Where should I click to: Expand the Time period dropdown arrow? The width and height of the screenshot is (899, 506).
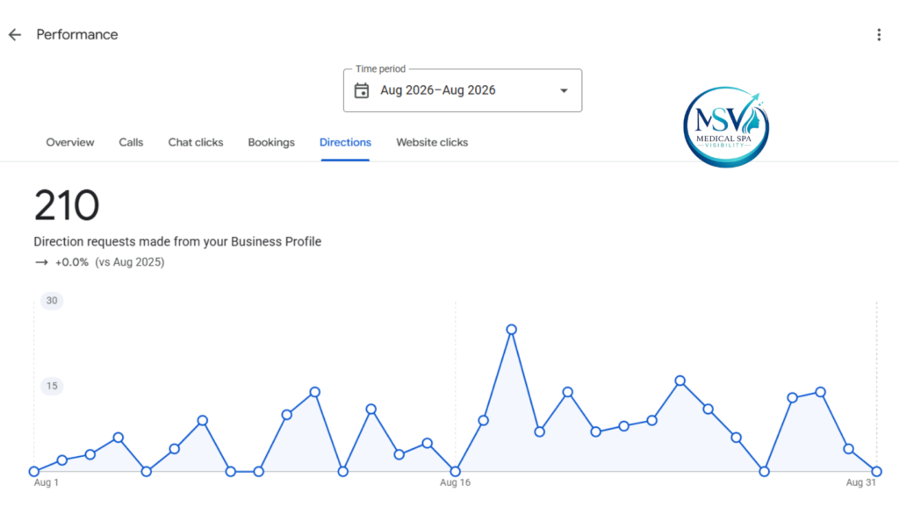(x=565, y=90)
